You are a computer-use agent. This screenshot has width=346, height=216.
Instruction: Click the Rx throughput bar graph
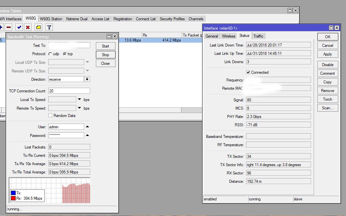76,193
